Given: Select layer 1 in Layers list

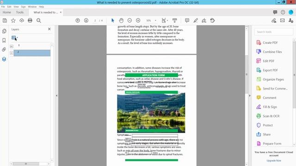Looking at the screenshot, I should click(x=32, y=46).
